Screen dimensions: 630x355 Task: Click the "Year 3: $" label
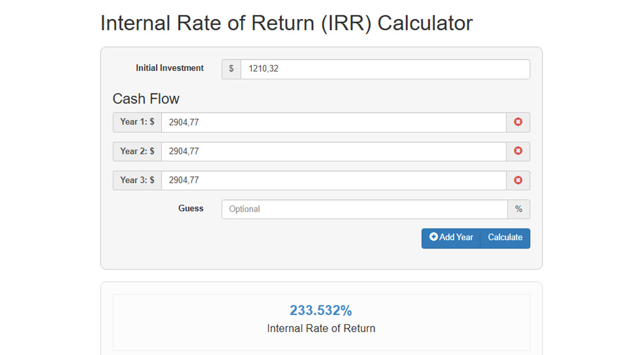(x=137, y=180)
